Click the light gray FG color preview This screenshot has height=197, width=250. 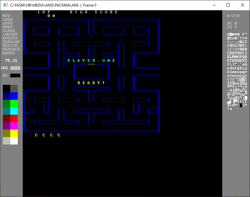tap(15, 68)
